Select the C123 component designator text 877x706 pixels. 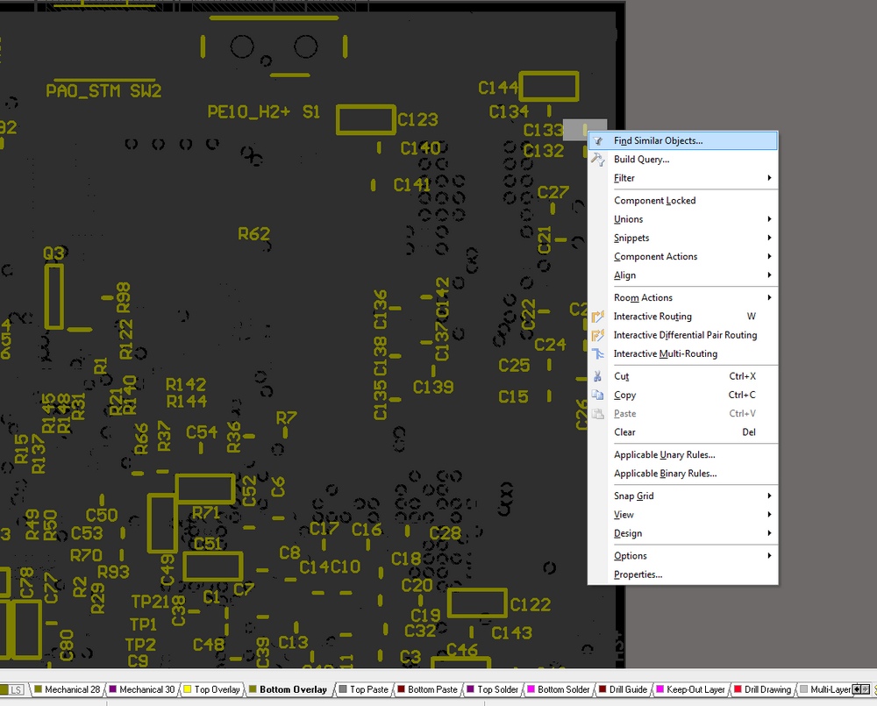tap(417, 120)
